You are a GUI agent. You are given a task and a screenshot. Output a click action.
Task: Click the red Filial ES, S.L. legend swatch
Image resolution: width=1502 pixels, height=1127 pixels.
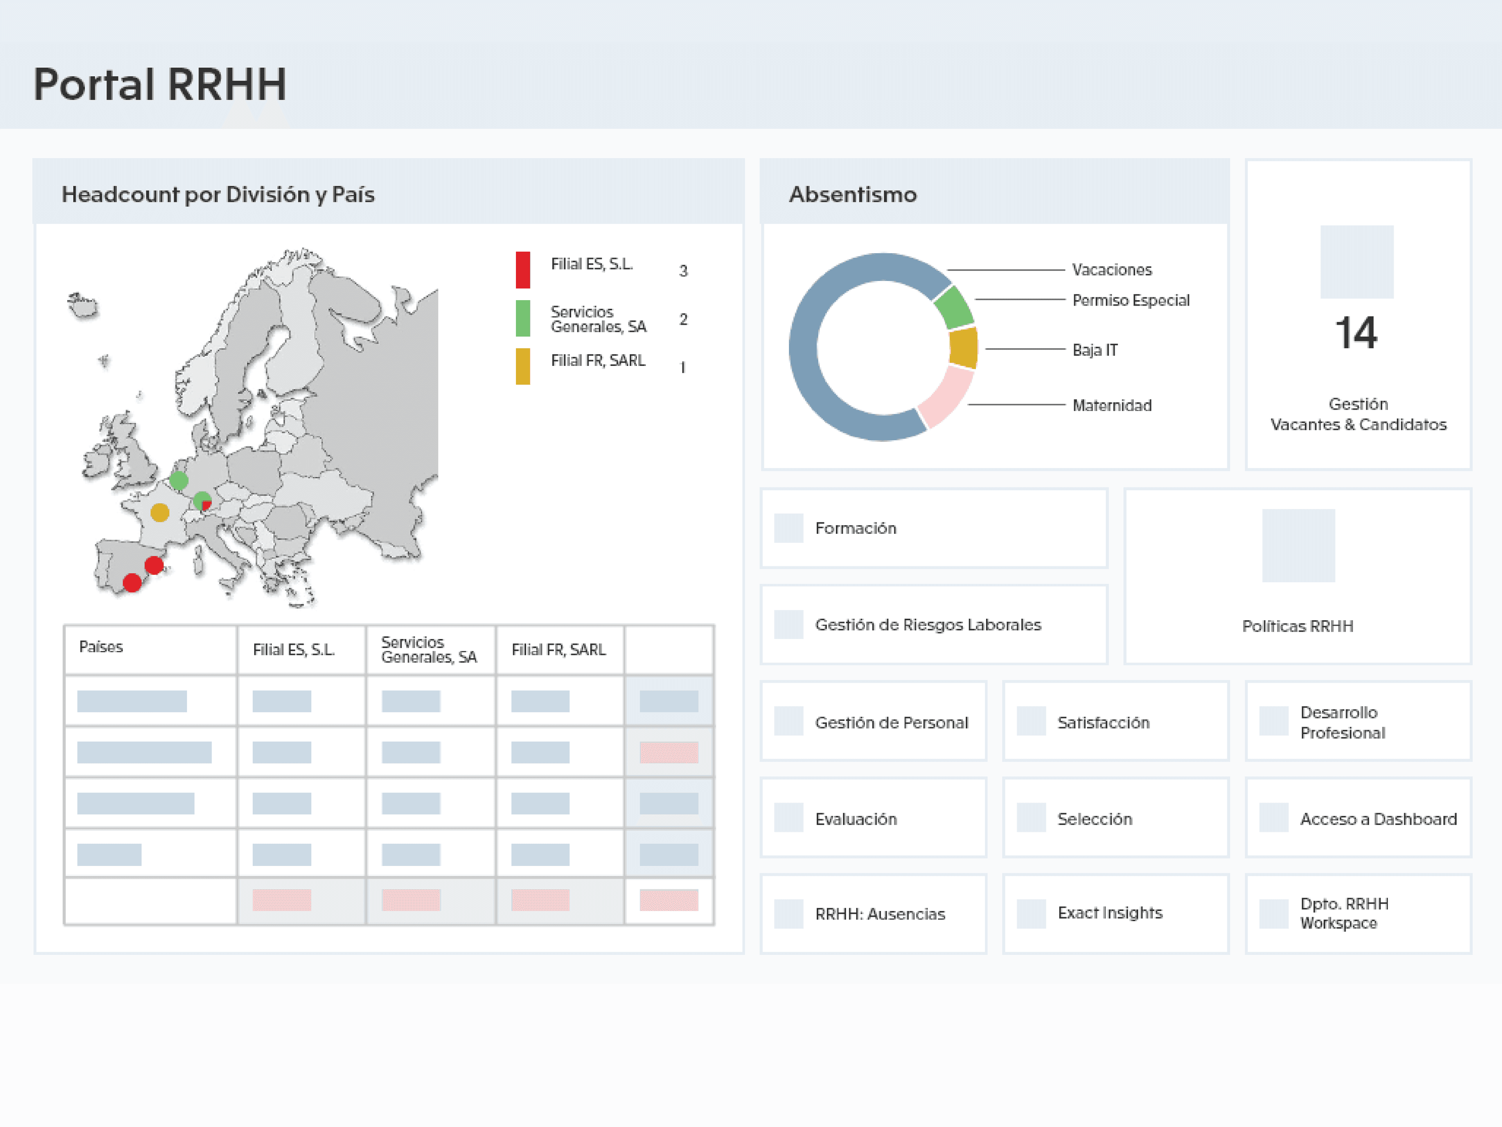[x=522, y=270]
